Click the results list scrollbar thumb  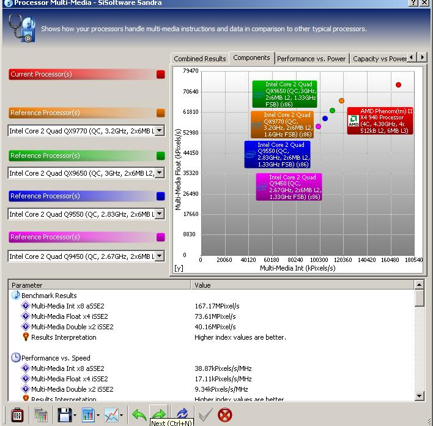pyautogui.click(x=419, y=297)
